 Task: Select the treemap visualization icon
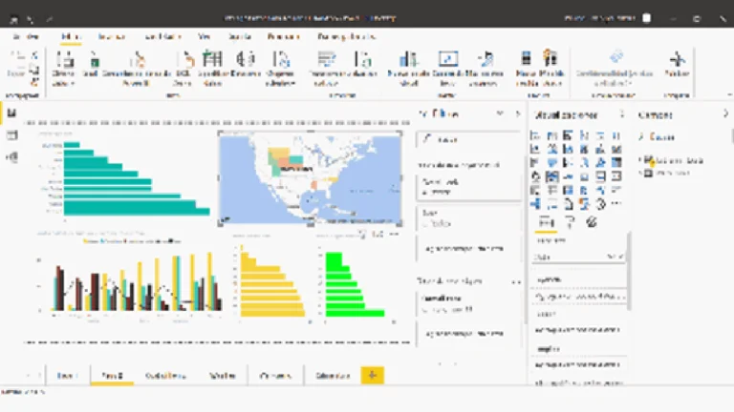point(616,162)
